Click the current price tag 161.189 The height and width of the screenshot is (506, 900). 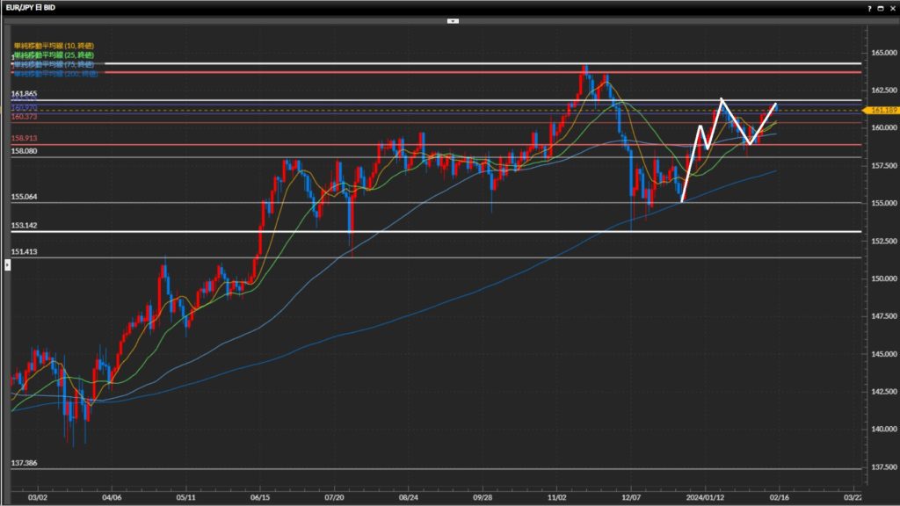coord(881,111)
